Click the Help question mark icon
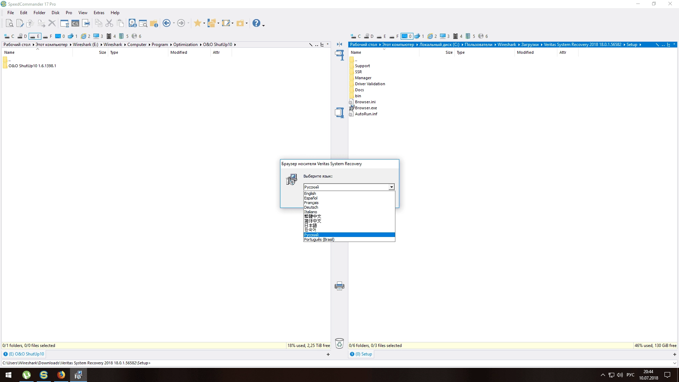This screenshot has height=382, width=679. (x=256, y=23)
